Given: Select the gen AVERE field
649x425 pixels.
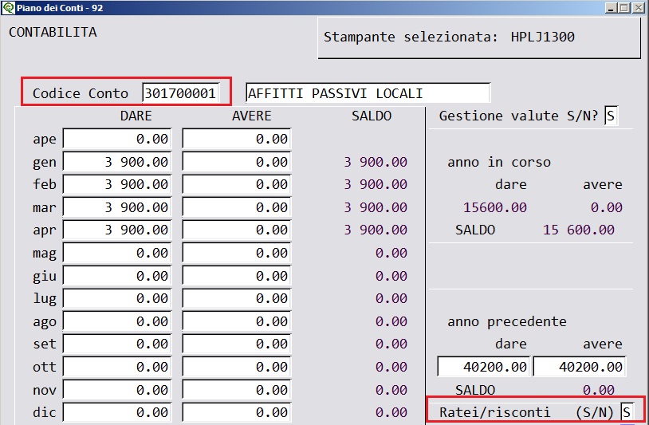Looking at the screenshot, I should pos(237,161).
